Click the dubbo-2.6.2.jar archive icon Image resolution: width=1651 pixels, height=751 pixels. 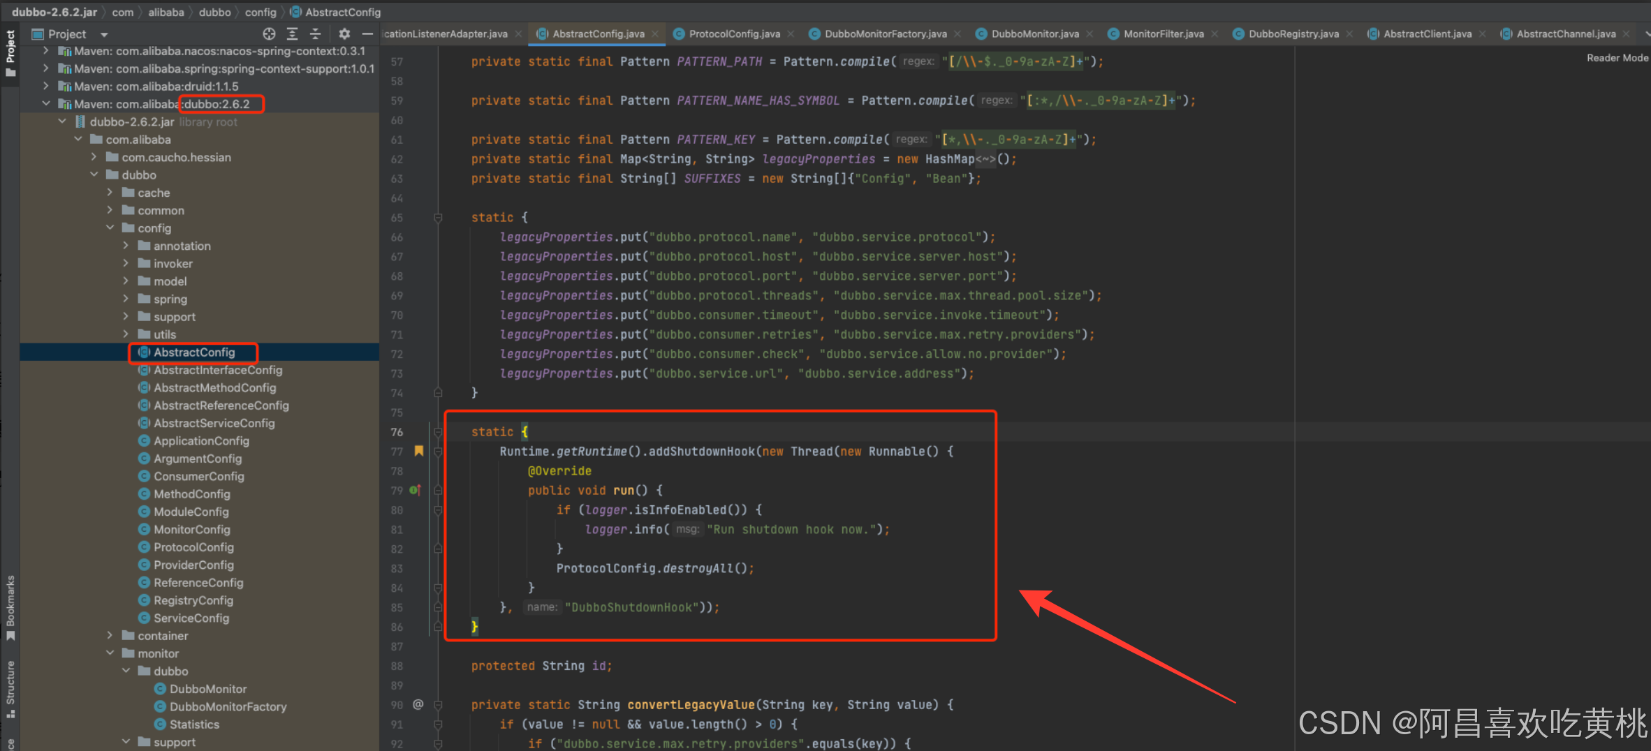click(80, 122)
